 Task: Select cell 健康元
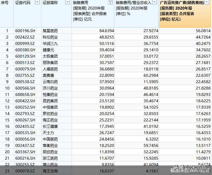(49, 50)
